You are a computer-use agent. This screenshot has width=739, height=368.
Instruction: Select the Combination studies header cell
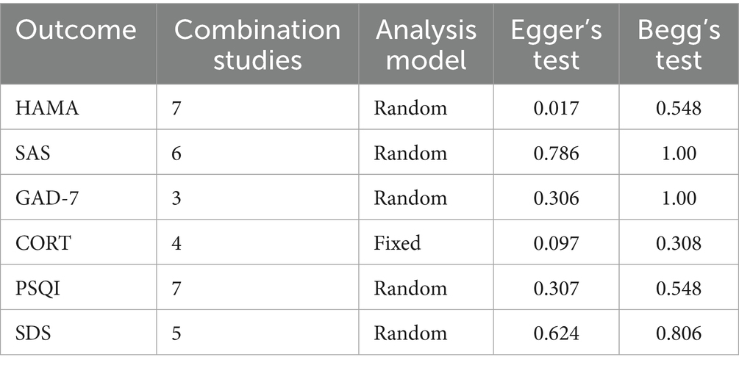[x=257, y=43]
